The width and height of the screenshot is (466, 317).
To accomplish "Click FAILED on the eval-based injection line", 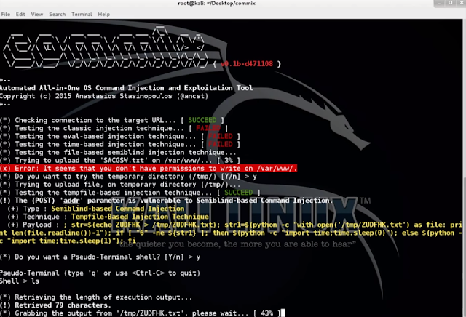I will (220, 136).
